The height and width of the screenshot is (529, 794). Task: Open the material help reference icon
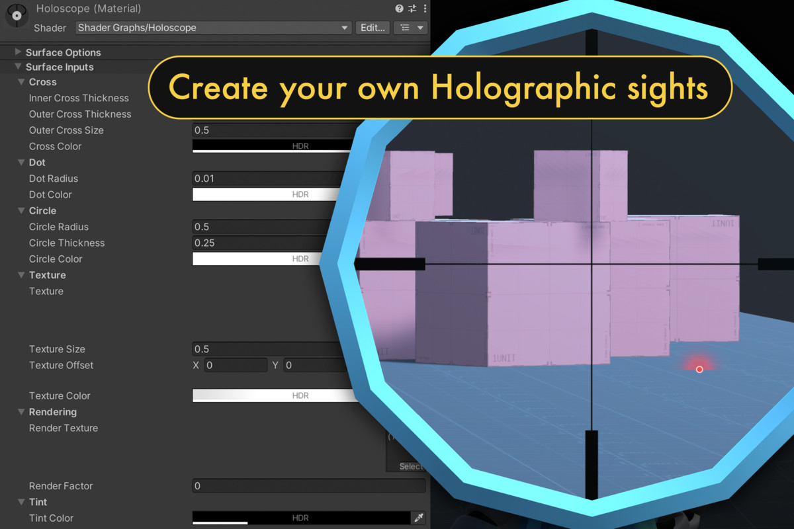click(x=399, y=9)
